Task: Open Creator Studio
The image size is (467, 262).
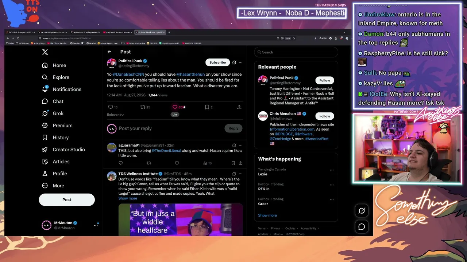Action: [63, 150]
